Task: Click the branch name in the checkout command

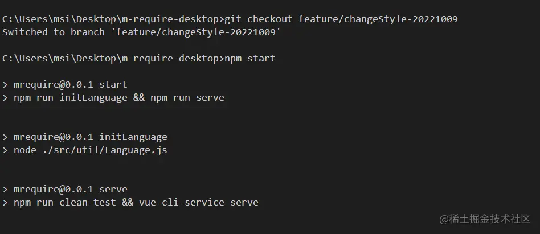Action: [x=378, y=19]
